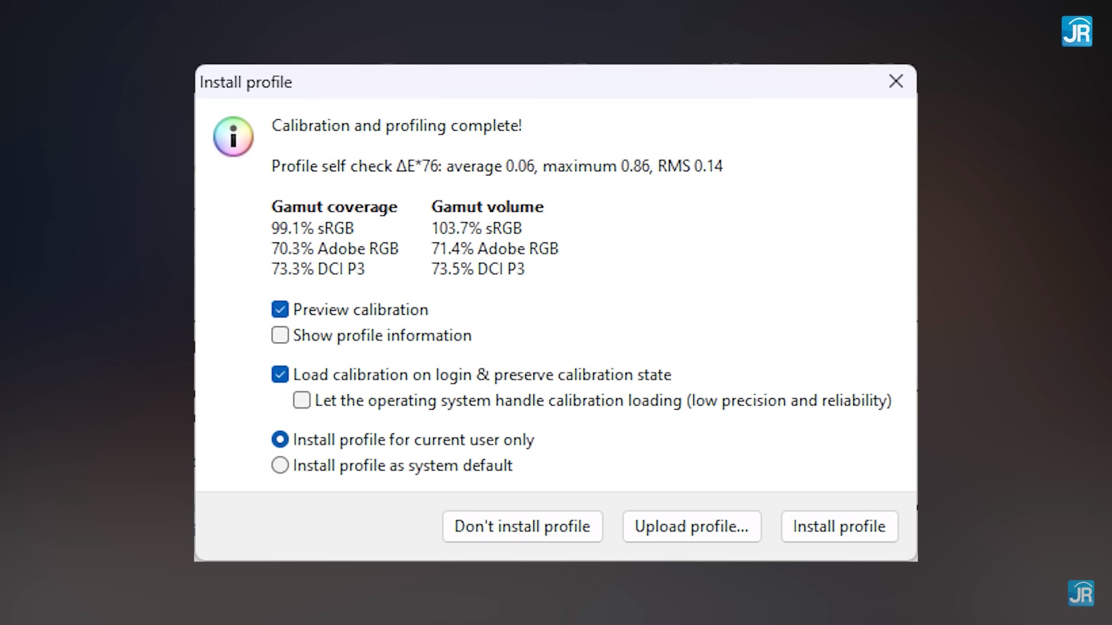Click the Gamut volume heading

click(487, 207)
